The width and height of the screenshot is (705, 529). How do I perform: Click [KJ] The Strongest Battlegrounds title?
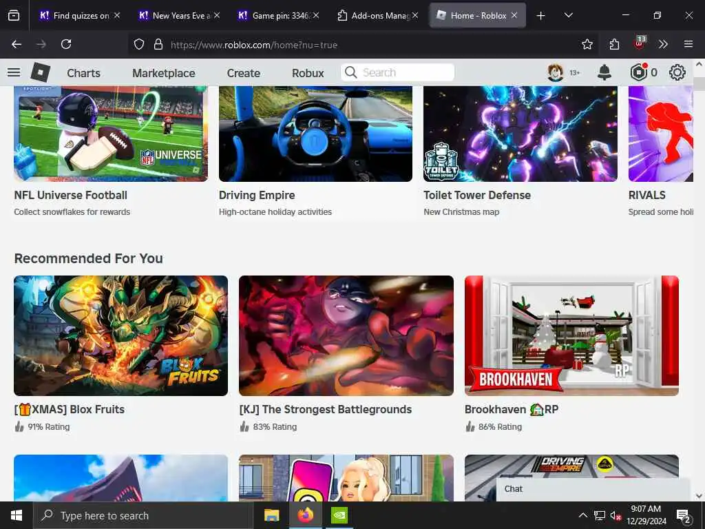(326, 409)
